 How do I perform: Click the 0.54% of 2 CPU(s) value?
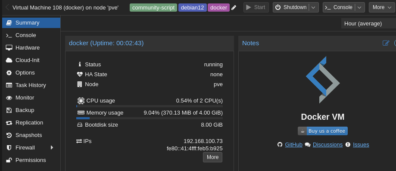tap(199, 101)
